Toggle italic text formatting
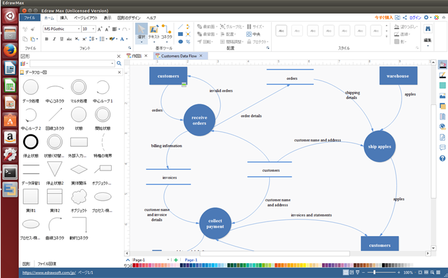448x278 pixels. (55, 39)
